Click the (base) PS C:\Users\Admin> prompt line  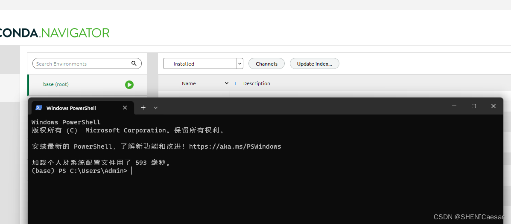(80, 171)
